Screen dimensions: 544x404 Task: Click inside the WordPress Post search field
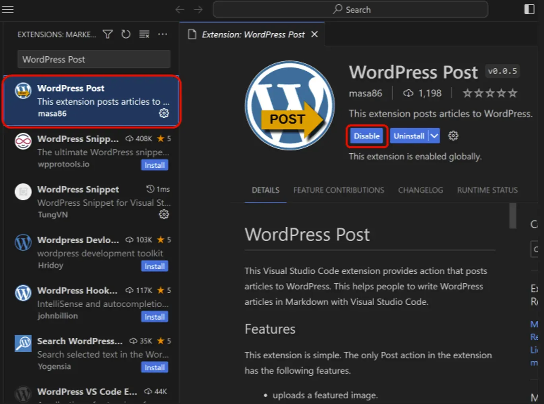[93, 59]
